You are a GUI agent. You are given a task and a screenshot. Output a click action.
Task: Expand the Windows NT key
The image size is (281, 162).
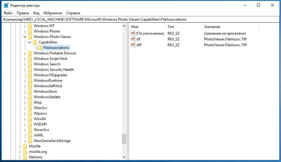click(25, 26)
